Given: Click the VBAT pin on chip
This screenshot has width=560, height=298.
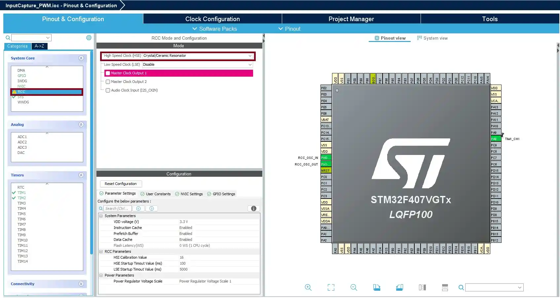Looking at the screenshot, I should (x=326, y=120).
